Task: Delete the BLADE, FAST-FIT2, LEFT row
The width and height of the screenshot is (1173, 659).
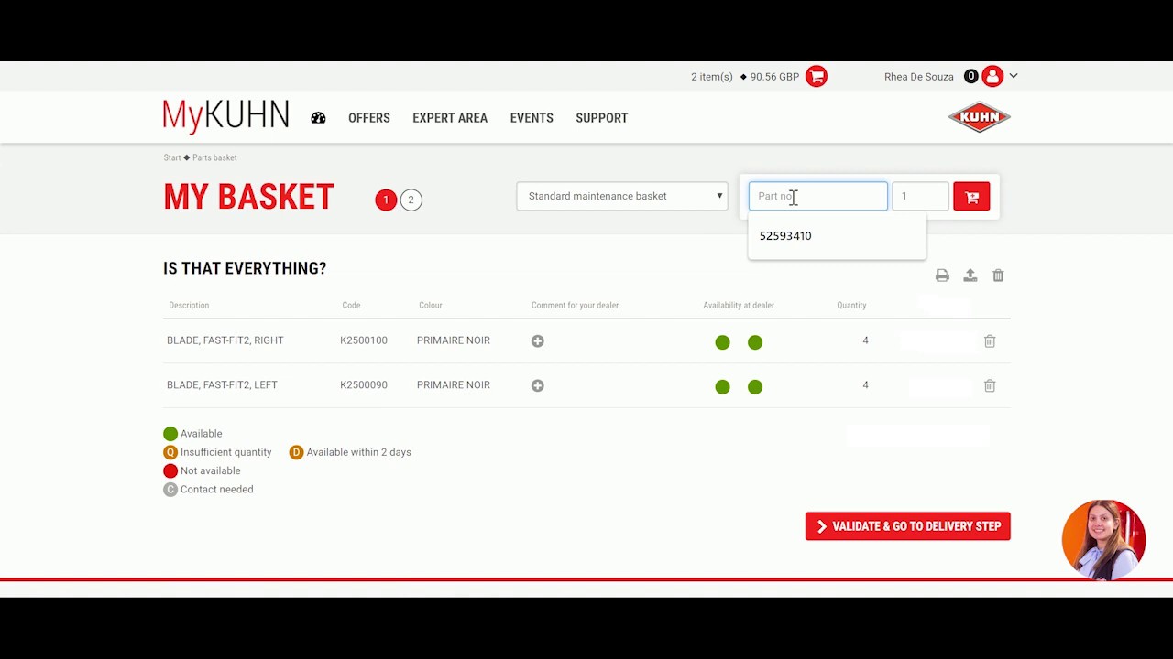Action: coord(990,386)
